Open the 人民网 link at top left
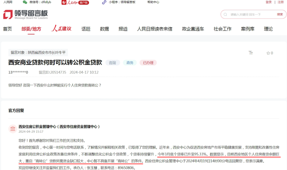This screenshot has width=287, height=170. [x=8, y=2]
